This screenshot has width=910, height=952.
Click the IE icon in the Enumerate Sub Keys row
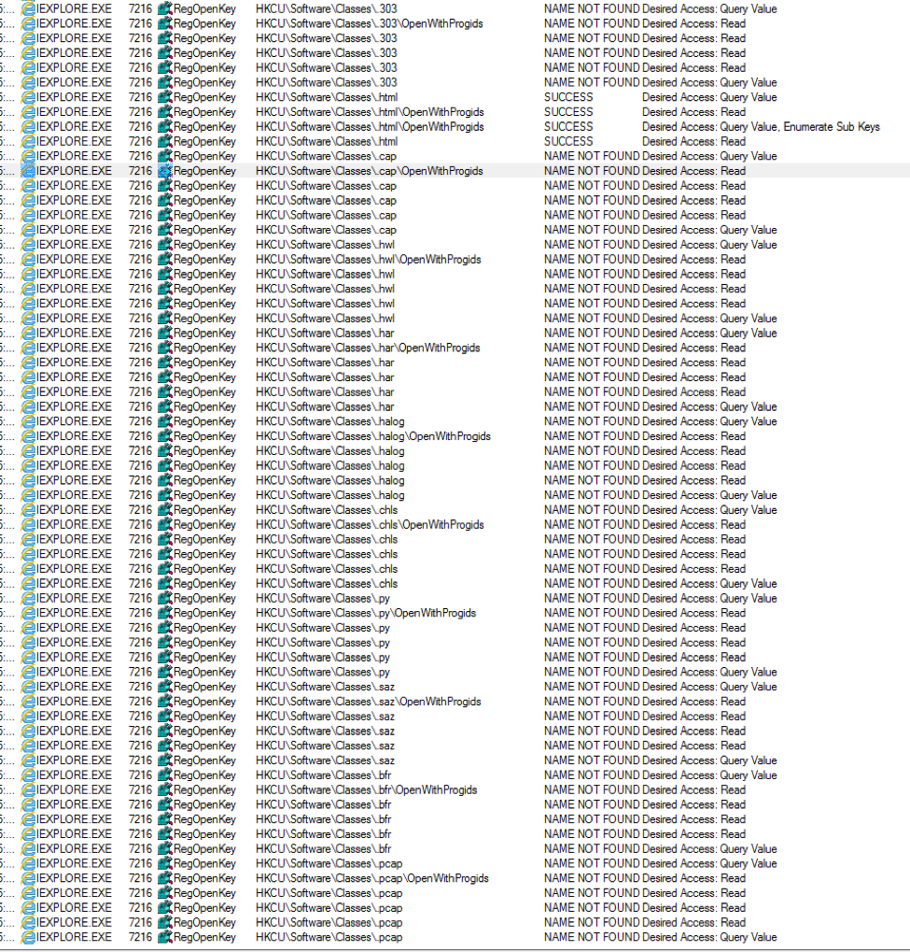tap(29, 127)
